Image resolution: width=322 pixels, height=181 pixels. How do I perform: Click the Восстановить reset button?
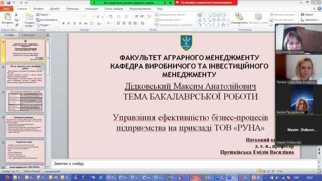[x=47, y=20]
